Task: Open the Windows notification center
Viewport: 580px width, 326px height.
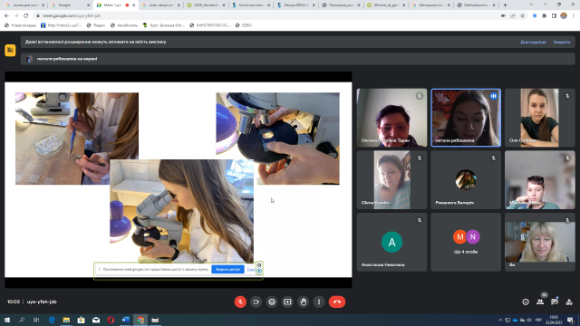Action: pos(571,320)
